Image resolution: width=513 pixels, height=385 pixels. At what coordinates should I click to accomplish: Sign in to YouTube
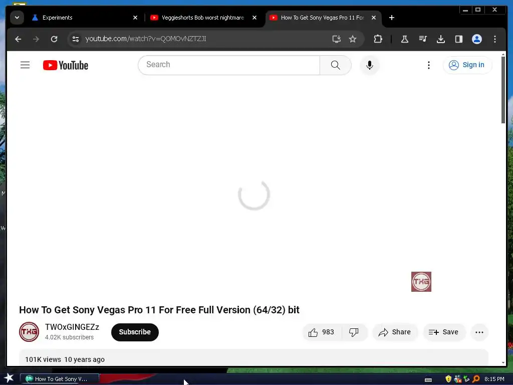(x=467, y=65)
